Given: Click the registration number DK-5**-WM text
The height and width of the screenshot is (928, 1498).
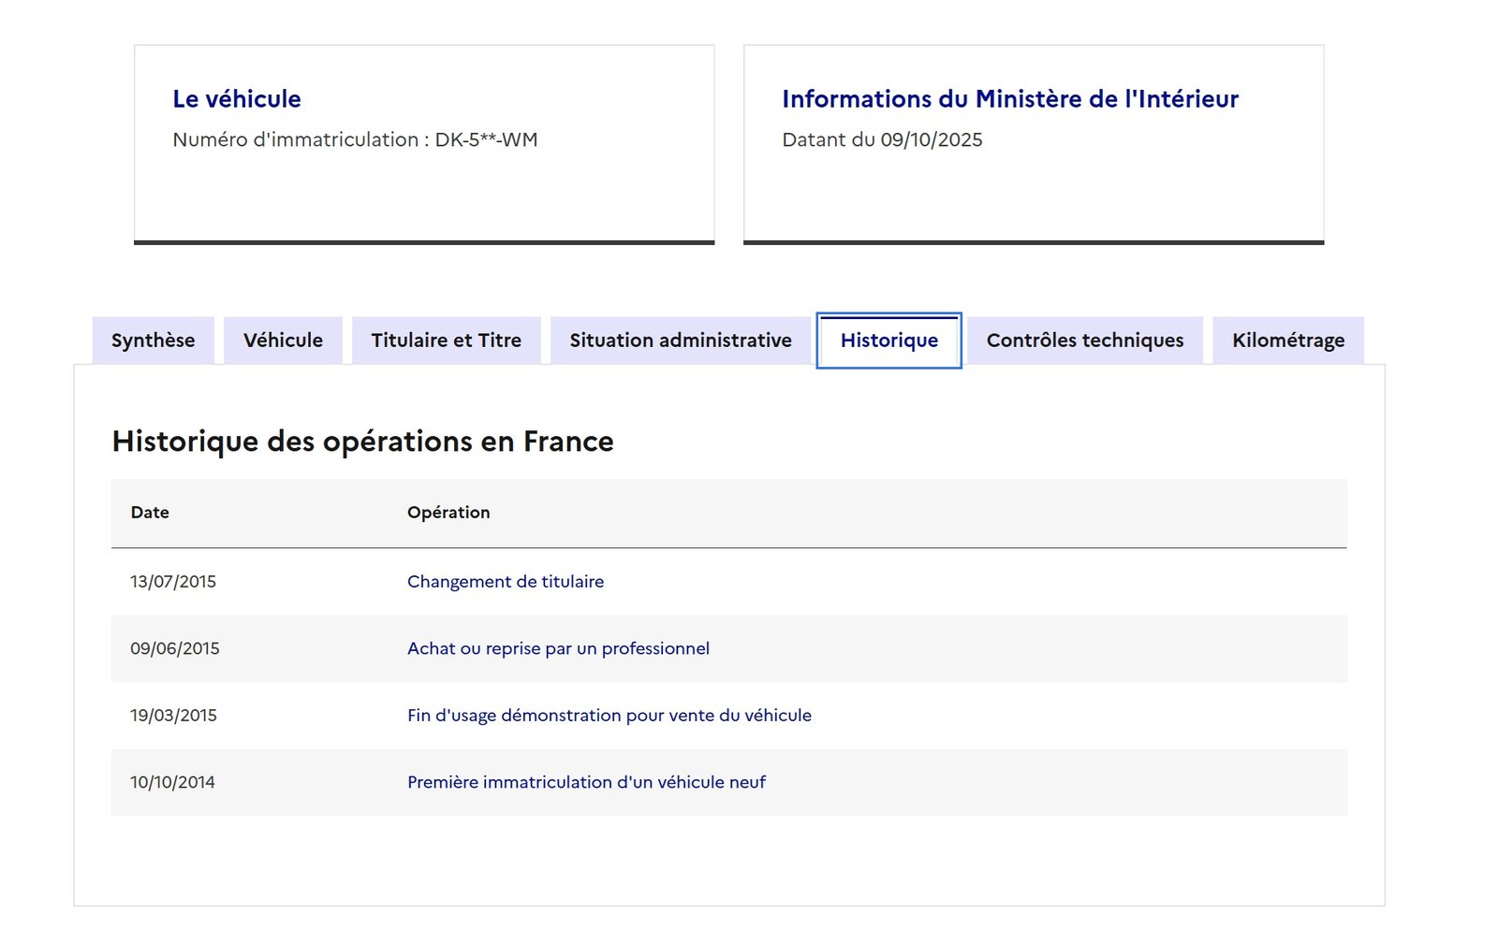Looking at the screenshot, I should tap(486, 140).
